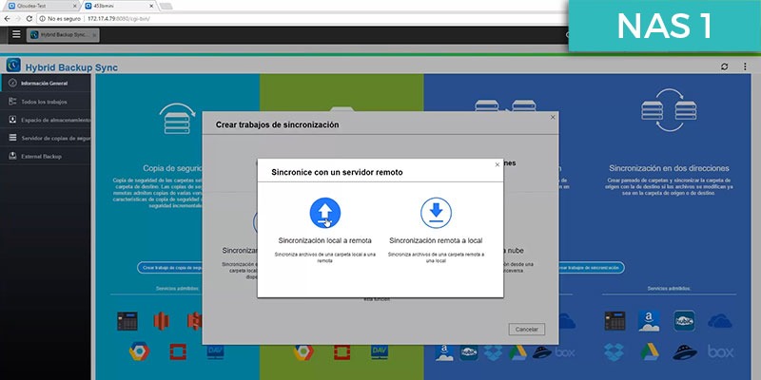Click the Información General sidebar icon
Image resolution: width=761 pixels, height=380 pixels.
(12, 84)
